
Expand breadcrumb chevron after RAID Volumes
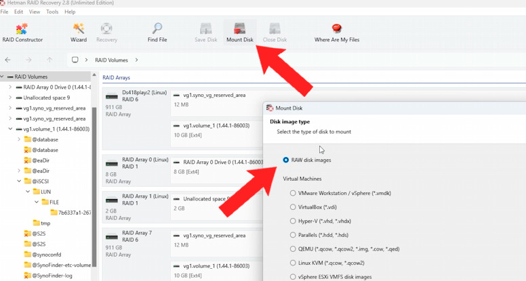[x=136, y=60]
